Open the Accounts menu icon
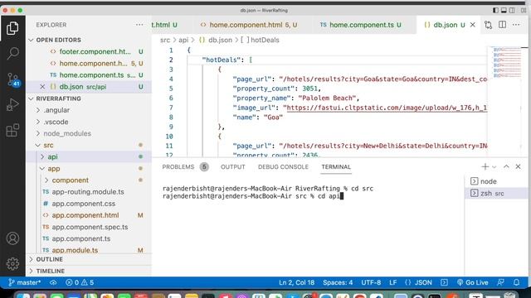This screenshot has height=298, width=531. pos(12,238)
